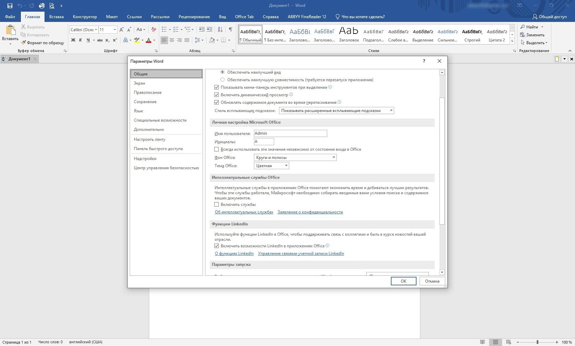Uncheck Включить динамический просмотр
The width and height of the screenshot is (575, 346).
coord(216,95)
